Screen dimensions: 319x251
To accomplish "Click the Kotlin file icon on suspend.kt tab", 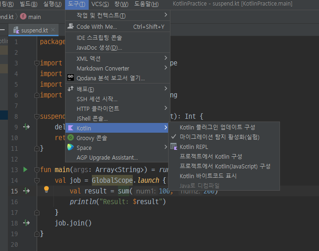I will pyautogui.click(x=16, y=30).
